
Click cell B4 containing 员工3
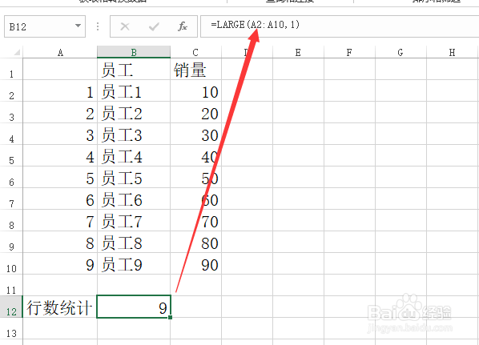(134, 134)
